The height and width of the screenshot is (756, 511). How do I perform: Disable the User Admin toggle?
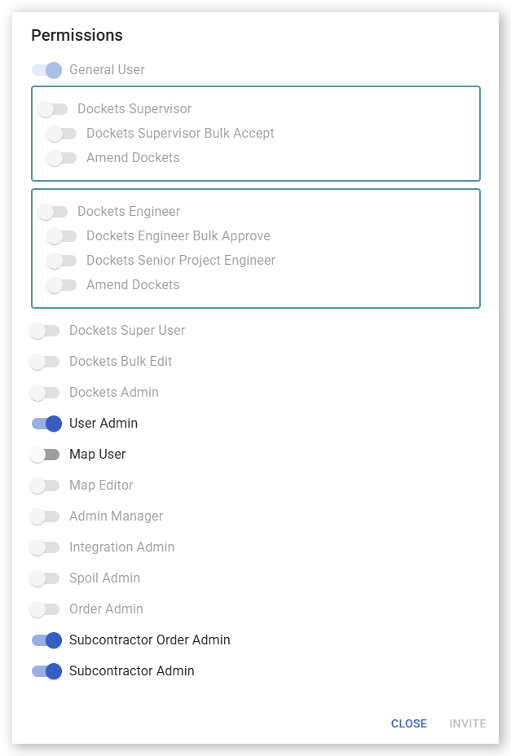pos(46,424)
